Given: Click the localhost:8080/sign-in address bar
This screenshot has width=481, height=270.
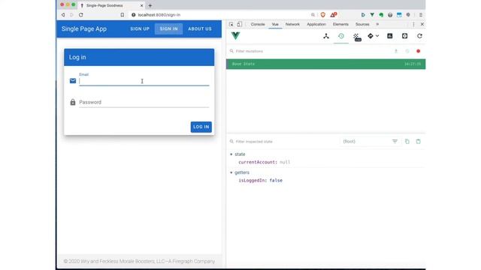Looking at the screenshot, I should 159,15.
